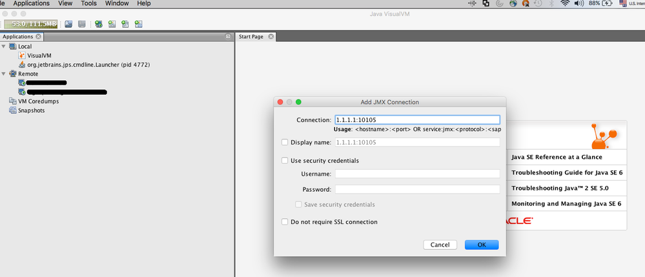This screenshot has height=277, width=645.
Task: Collapse the Remote tree node
Action: (4, 74)
